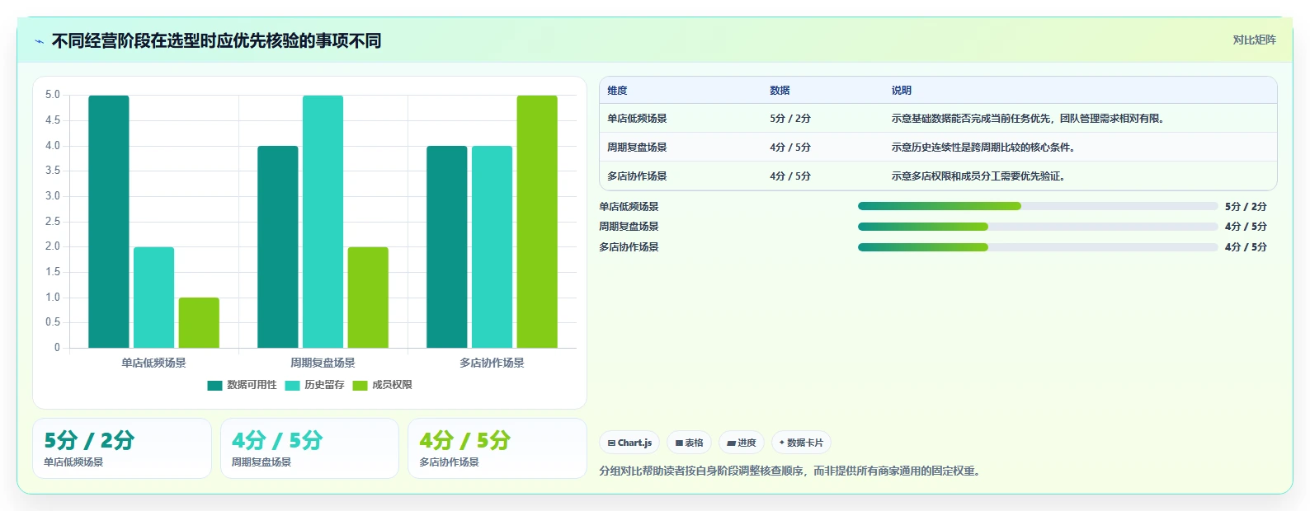Viewport: 1310px width, 511px height.
Task: Click the footnote starting 分组对比帮助读者
Action: click(791, 471)
